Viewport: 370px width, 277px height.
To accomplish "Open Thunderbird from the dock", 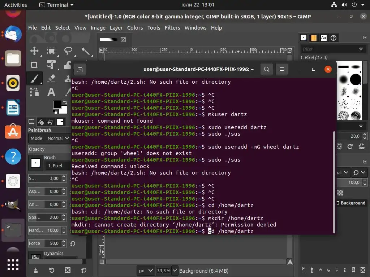I will pyautogui.click(x=13, y=34).
